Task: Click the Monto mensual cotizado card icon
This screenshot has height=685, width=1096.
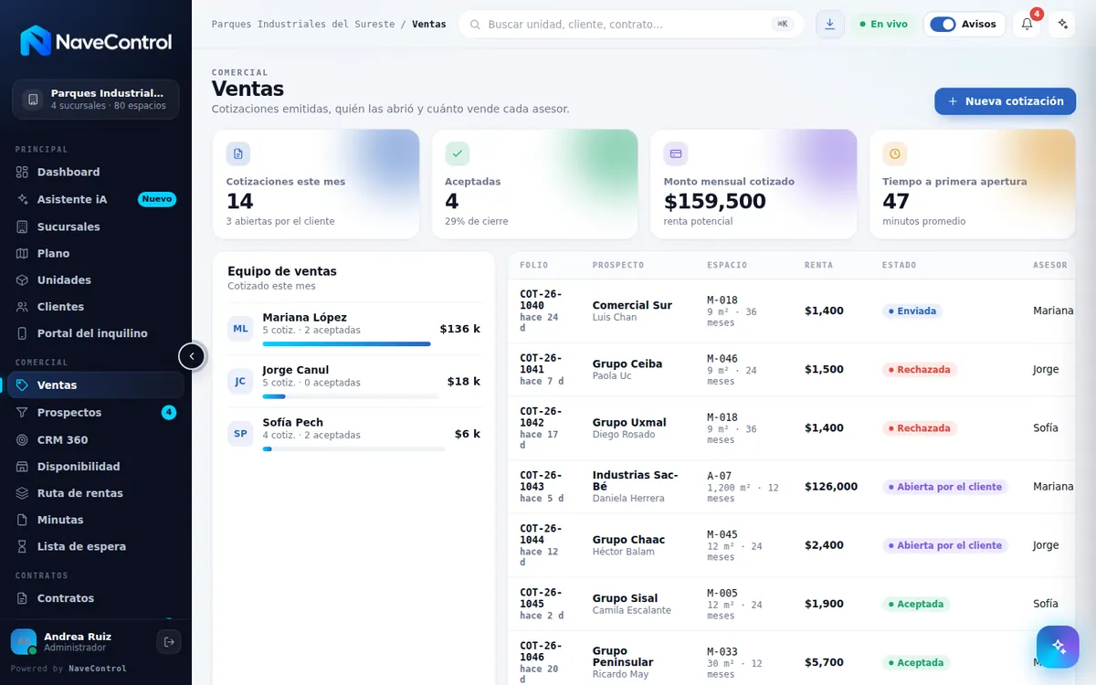Action: [676, 153]
